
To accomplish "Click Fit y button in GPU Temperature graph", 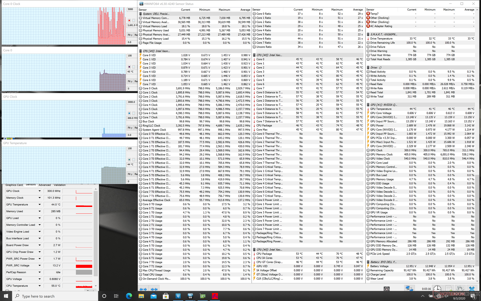I will point(130,174).
